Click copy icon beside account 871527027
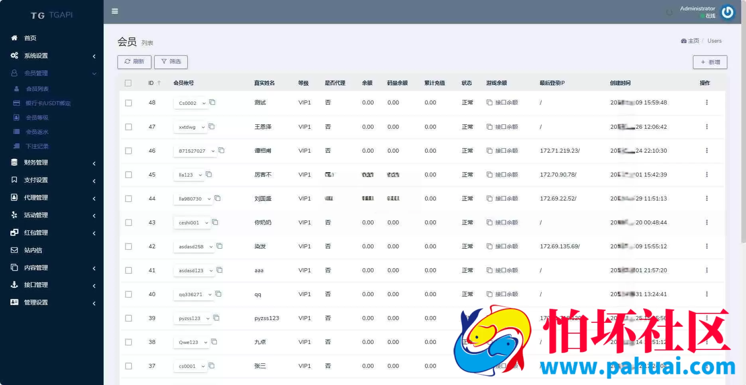The width and height of the screenshot is (746, 385). point(222,150)
